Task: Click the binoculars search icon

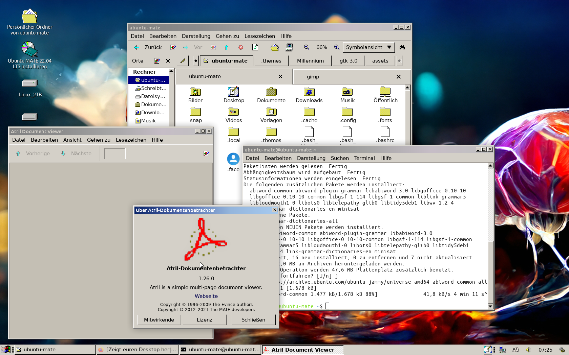Action: click(x=402, y=47)
